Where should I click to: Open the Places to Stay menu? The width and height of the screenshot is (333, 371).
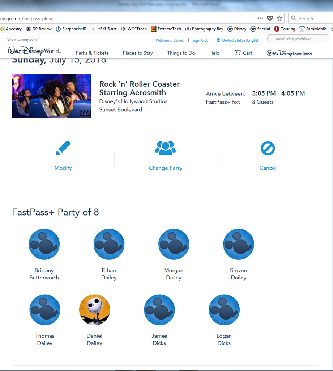[x=138, y=53]
